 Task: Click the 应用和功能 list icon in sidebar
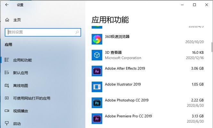coord(7,60)
